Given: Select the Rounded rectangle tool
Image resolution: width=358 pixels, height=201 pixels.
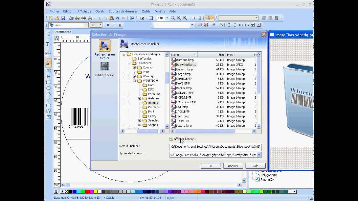Looking at the screenshot, I should point(49,106).
